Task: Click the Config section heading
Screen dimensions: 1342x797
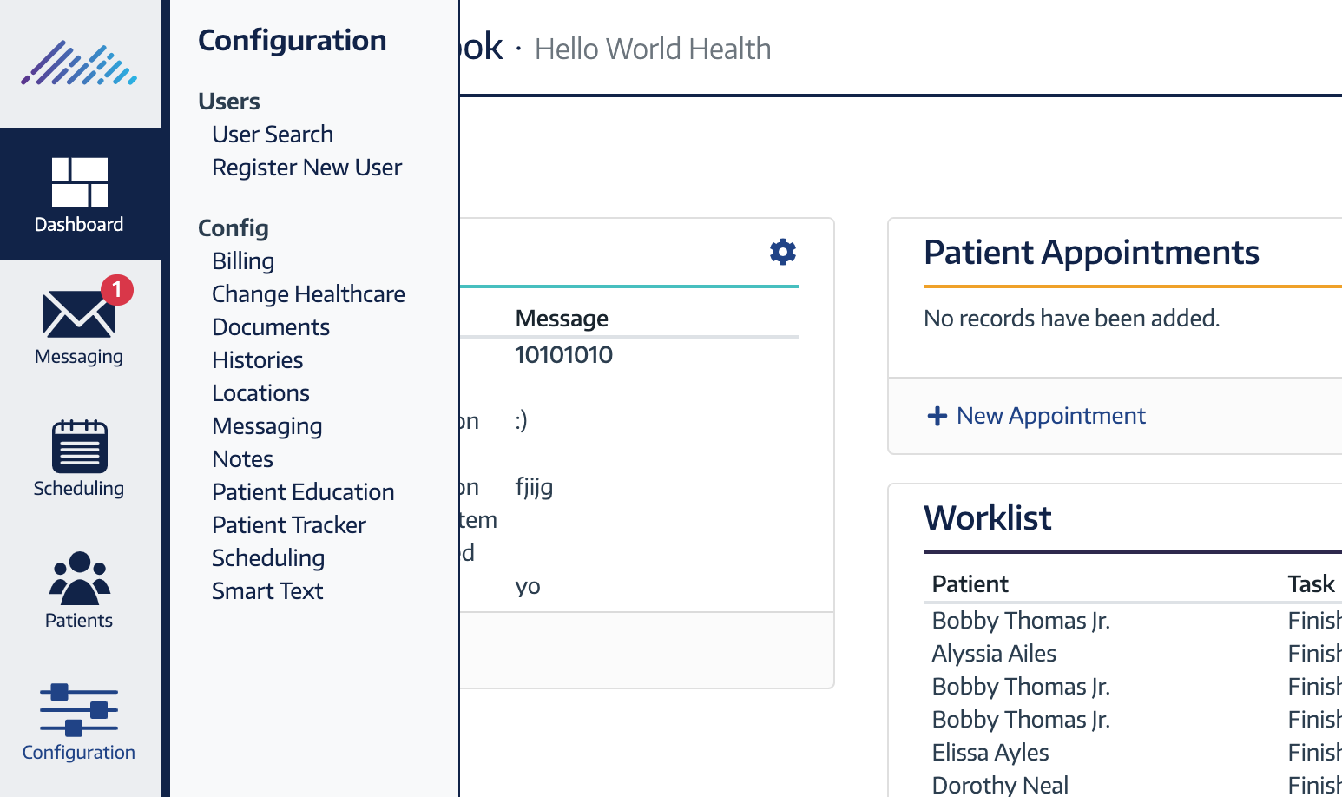Action: point(234,228)
